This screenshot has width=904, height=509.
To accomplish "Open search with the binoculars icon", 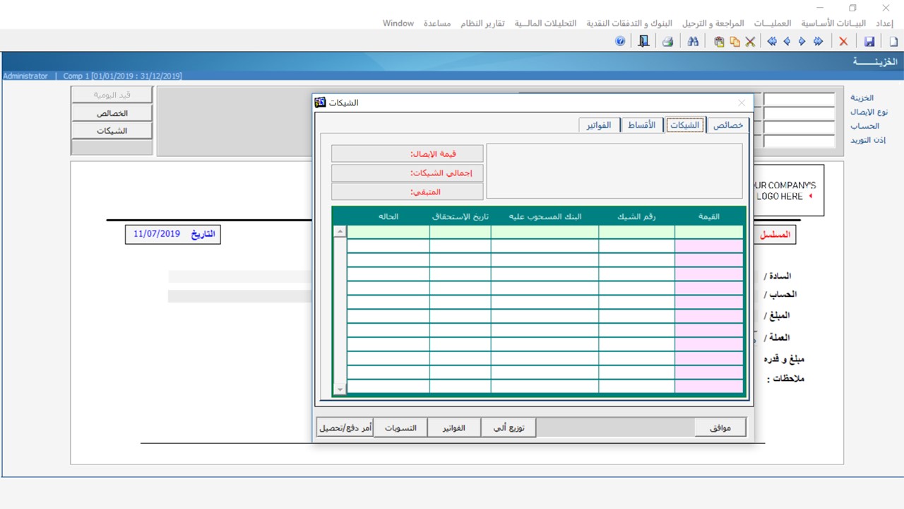I will (x=693, y=42).
